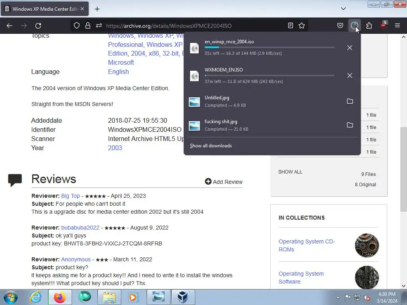
Task: Go back using the browser back arrow
Action: tap(10, 26)
